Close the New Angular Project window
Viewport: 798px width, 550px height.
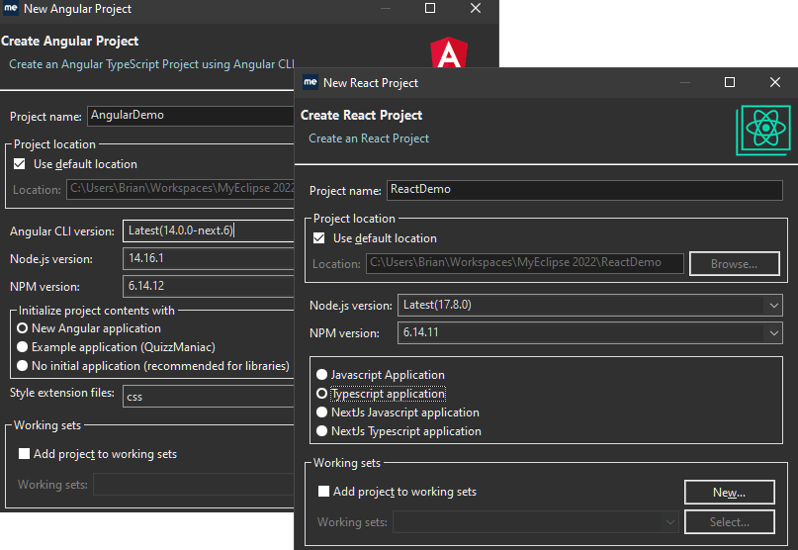tap(476, 8)
